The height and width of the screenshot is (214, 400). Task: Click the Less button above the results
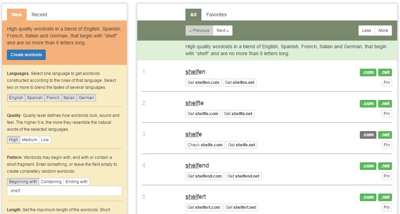point(366,31)
